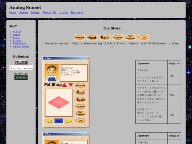Viewport: 192px width, 144px height.
Task: Select the Food oval button under The Store
Action: coord(92,37)
